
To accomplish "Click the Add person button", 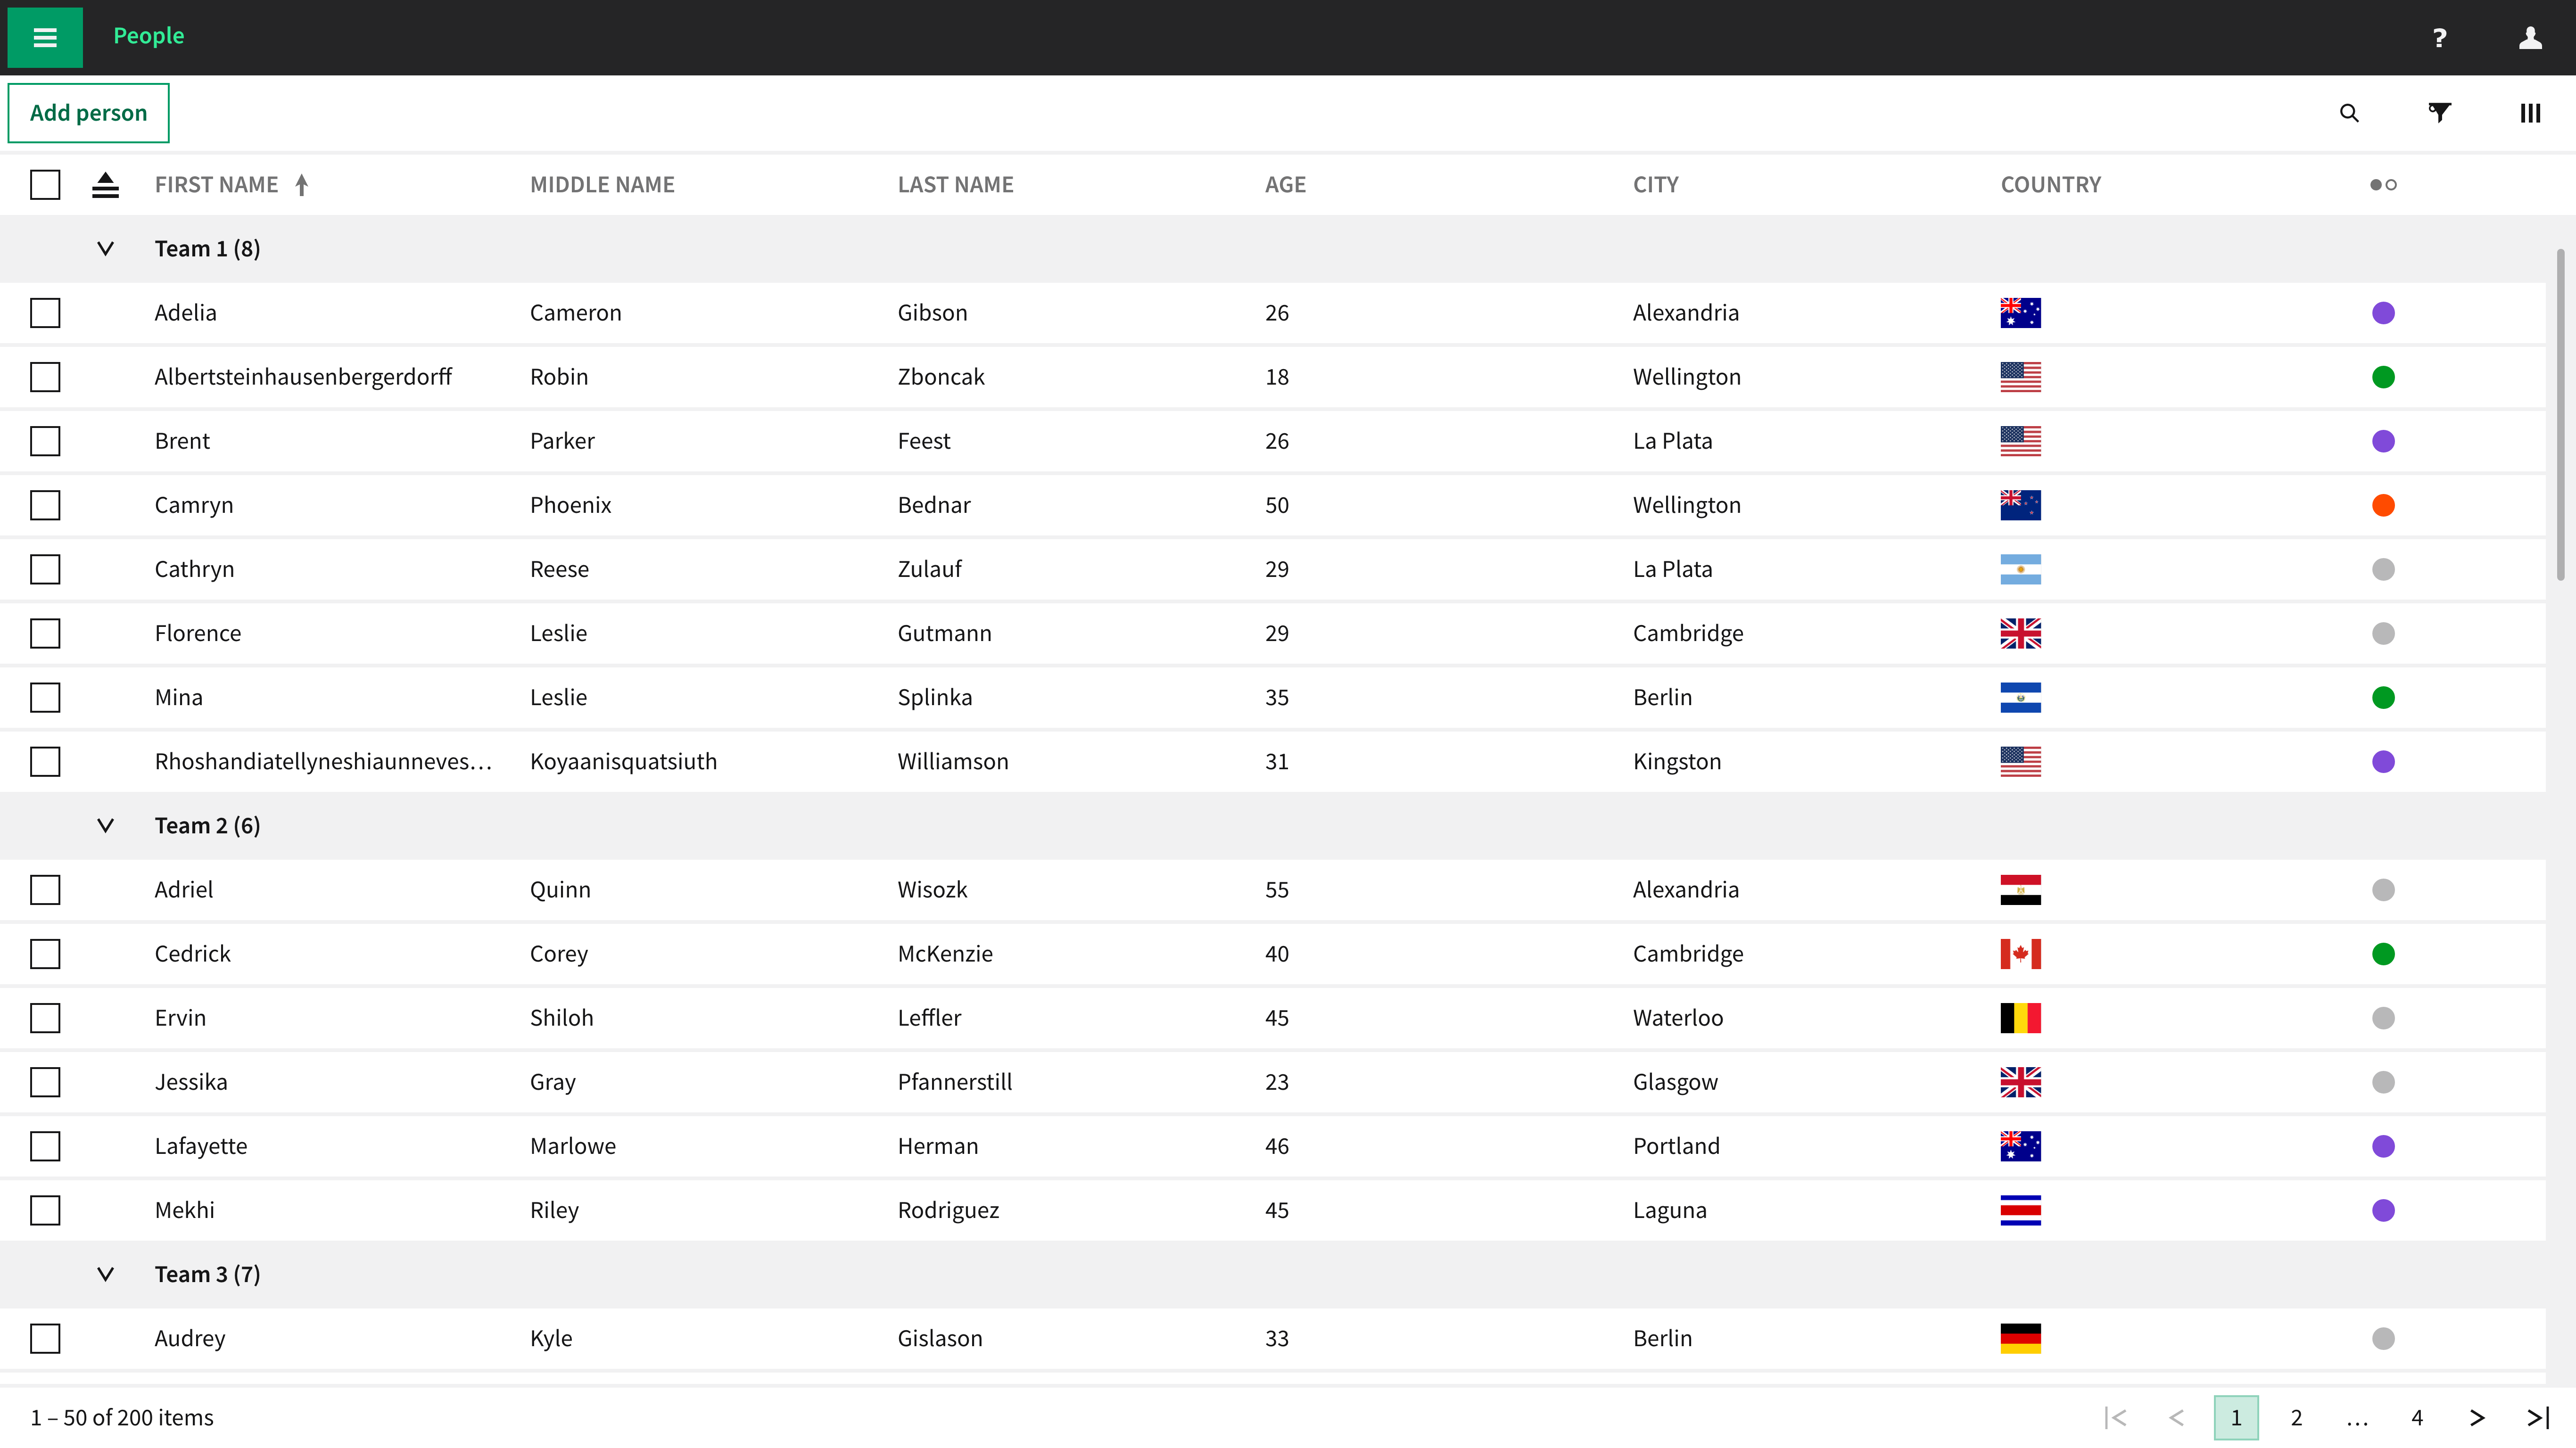I will [x=89, y=113].
